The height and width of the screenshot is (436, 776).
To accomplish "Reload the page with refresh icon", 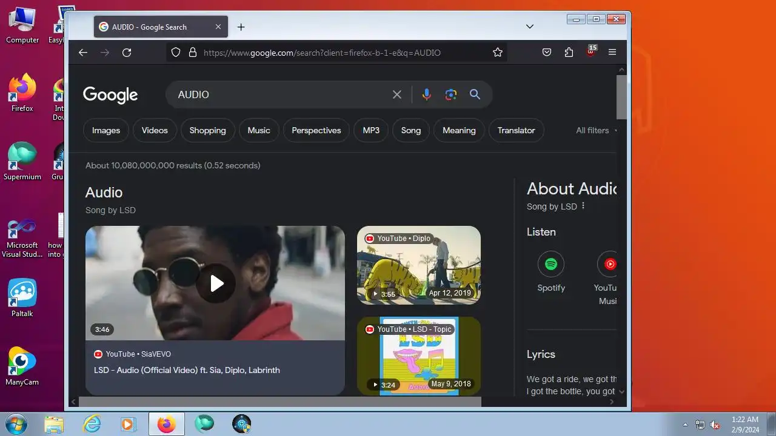I will (x=127, y=53).
